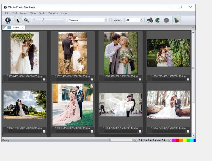Select thumbnail of couple with vintage car
The height and width of the screenshot is (161, 212).
pyautogui.click(x=25, y=105)
